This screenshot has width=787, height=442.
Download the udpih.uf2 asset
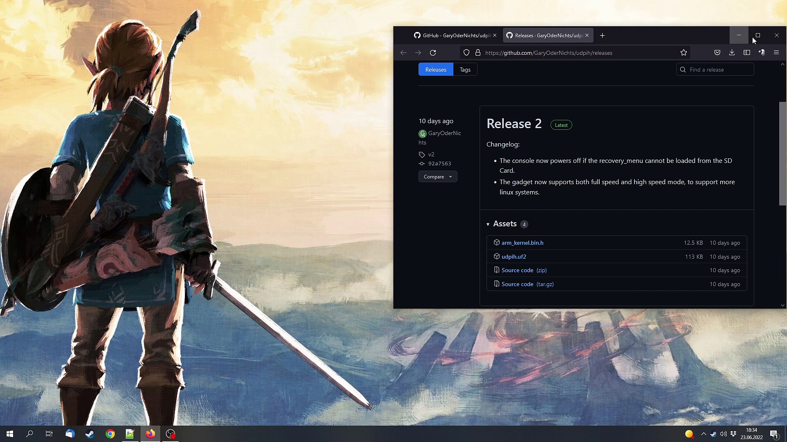pyautogui.click(x=514, y=257)
